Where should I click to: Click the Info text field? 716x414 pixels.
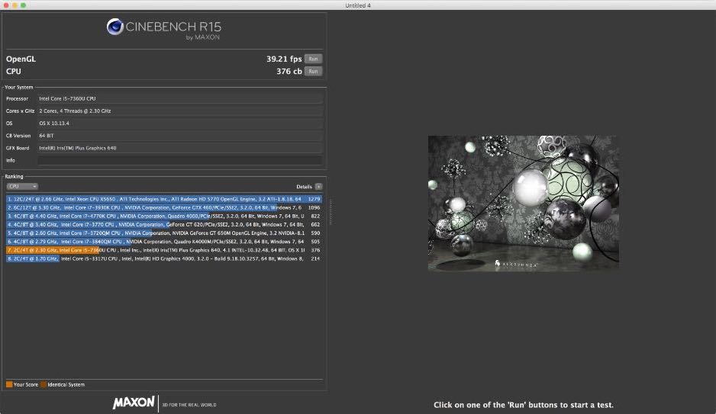(179, 160)
